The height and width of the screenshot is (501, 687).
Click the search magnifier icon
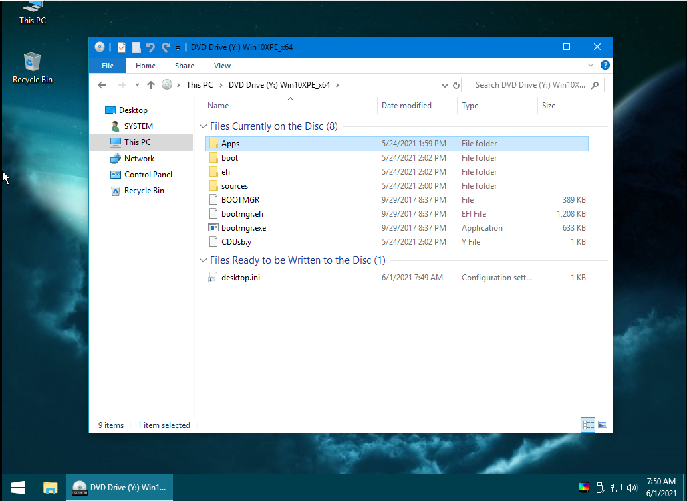point(595,85)
